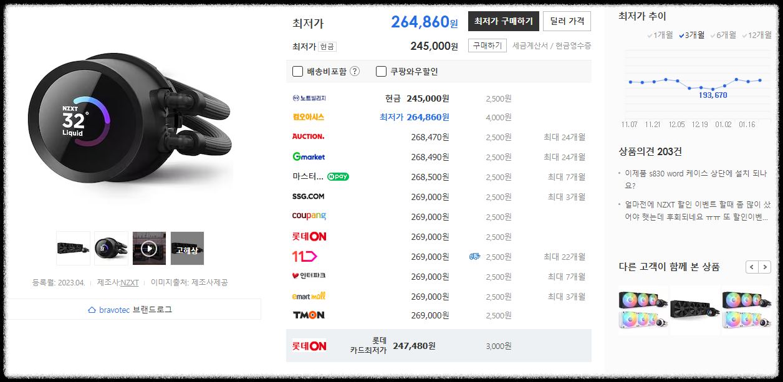Enable the 배송비포함 checkbox
The width and height of the screenshot is (783, 382).
pyautogui.click(x=298, y=71)
